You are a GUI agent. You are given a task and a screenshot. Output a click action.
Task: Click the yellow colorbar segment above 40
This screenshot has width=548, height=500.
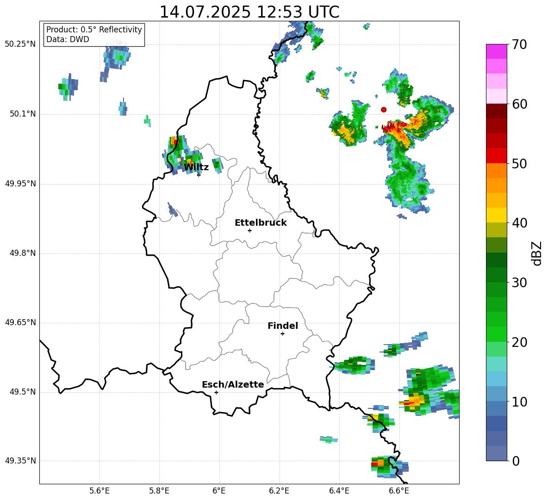pos(496,215)
